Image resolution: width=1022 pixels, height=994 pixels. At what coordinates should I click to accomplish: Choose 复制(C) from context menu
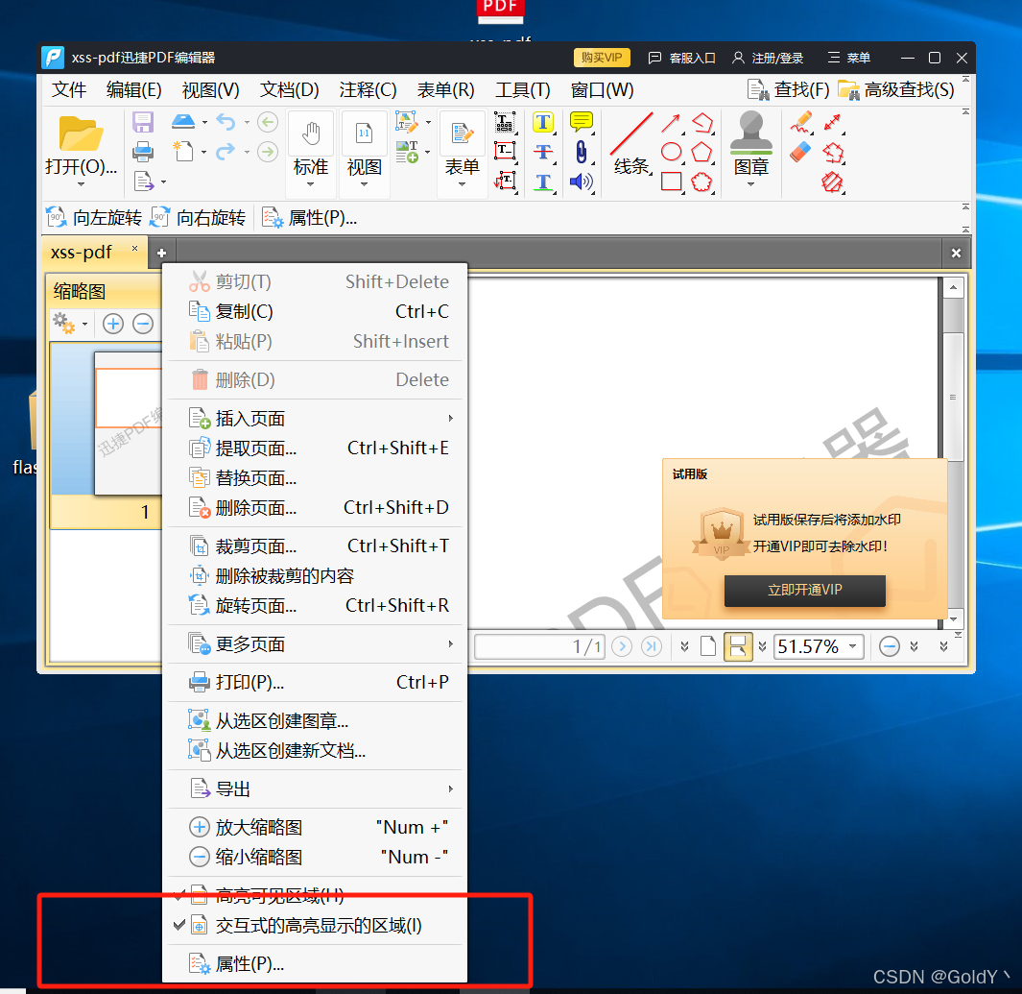tap(315, 312)
